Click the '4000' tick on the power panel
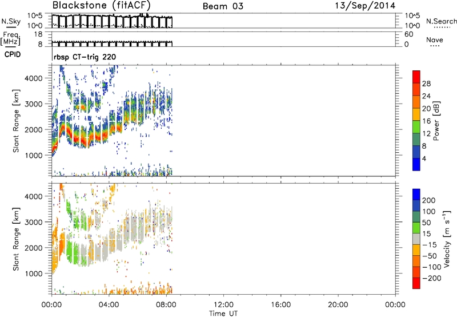Screen dimensions: 457x317 click(34, 78)
